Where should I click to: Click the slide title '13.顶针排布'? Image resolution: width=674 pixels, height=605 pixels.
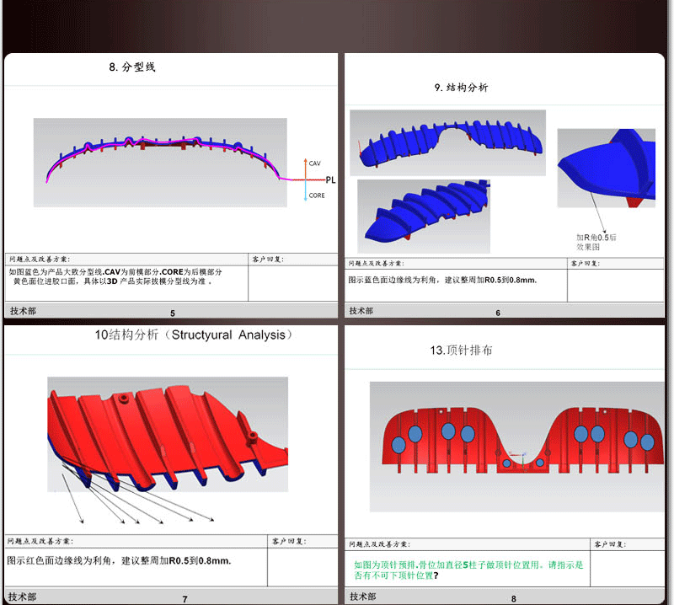pos(461,351)
